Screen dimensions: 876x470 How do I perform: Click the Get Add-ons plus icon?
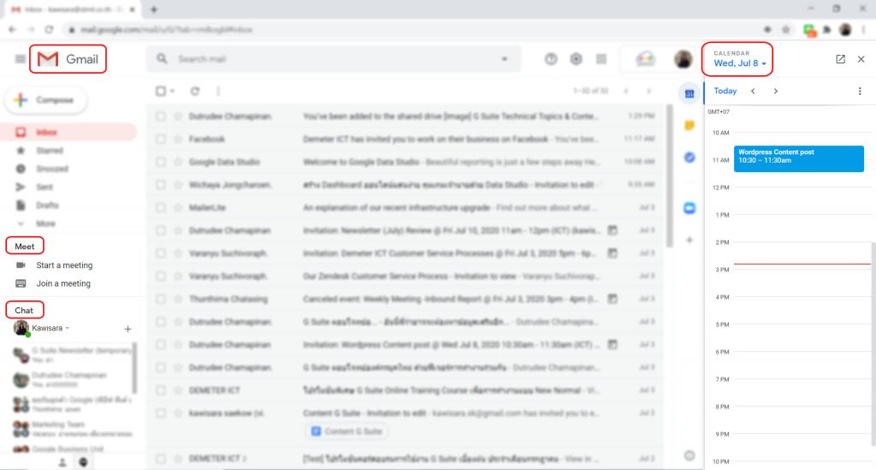689,241
